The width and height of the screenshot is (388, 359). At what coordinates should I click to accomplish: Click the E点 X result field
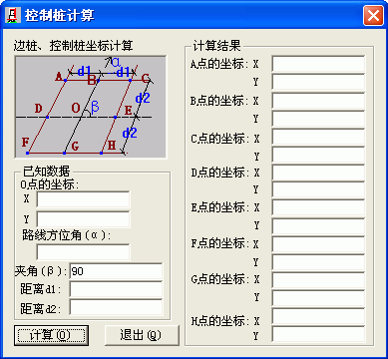pos(318,207)
